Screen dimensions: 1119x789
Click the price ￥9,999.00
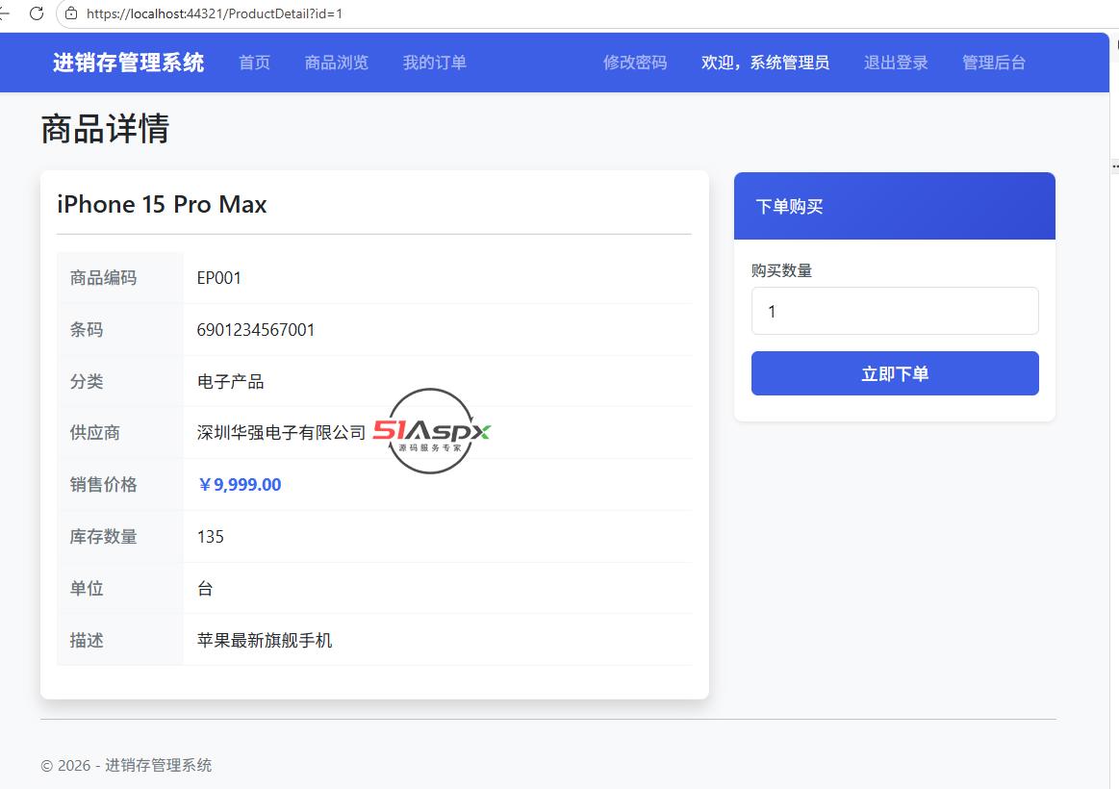pos(239,485)
